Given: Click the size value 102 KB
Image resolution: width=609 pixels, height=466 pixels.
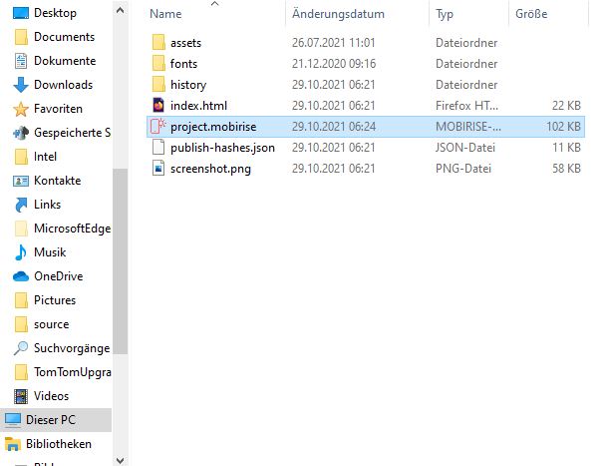Looking at the screenshot, I should click(x=563, y=127).
